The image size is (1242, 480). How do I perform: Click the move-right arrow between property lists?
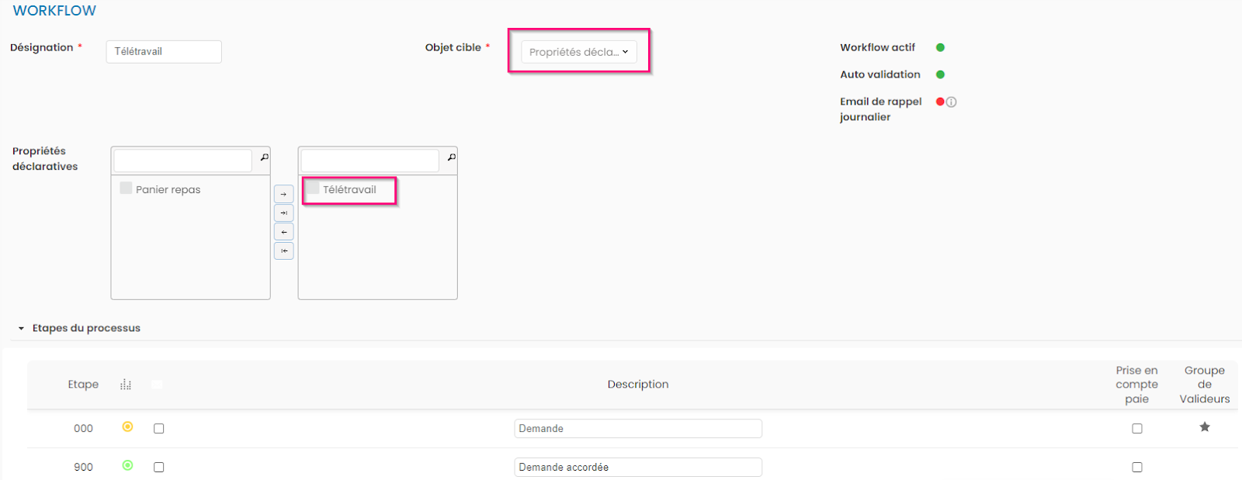click(283, 195)
